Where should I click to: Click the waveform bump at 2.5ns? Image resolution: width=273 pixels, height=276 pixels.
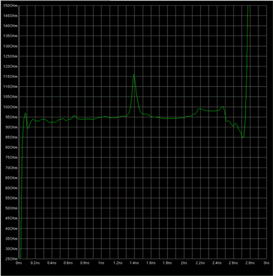tap(223, 107)
